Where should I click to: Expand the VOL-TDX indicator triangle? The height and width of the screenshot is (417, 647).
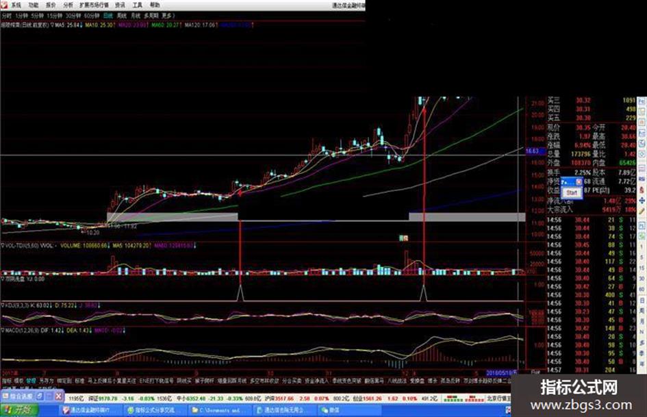[x=3, y=246]
